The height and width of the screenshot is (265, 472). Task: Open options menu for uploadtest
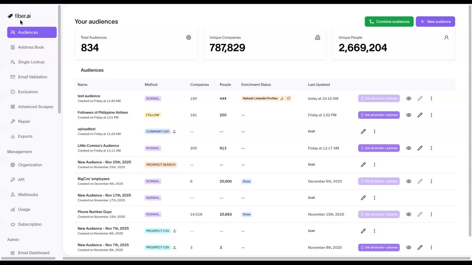374,131
